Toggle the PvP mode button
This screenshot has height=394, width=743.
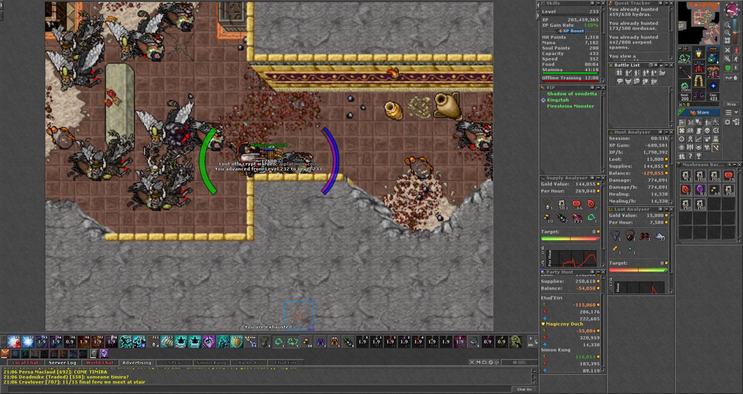coord(732,78)
